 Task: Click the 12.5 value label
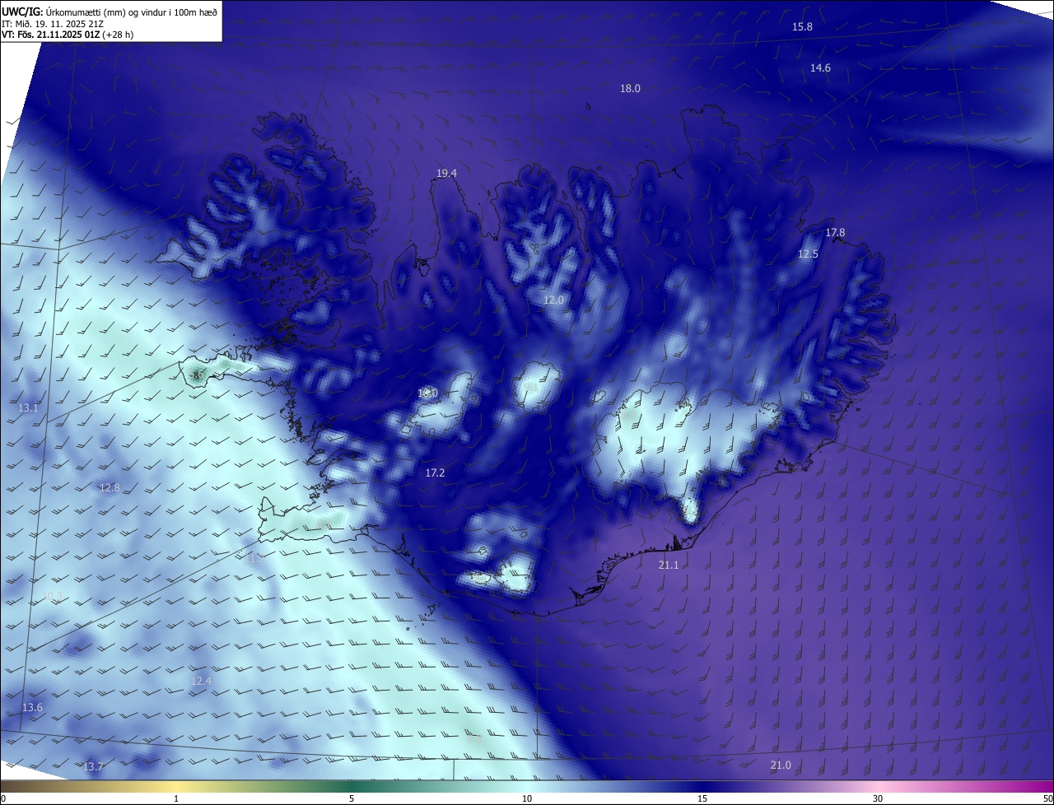(x=808, y=254)
